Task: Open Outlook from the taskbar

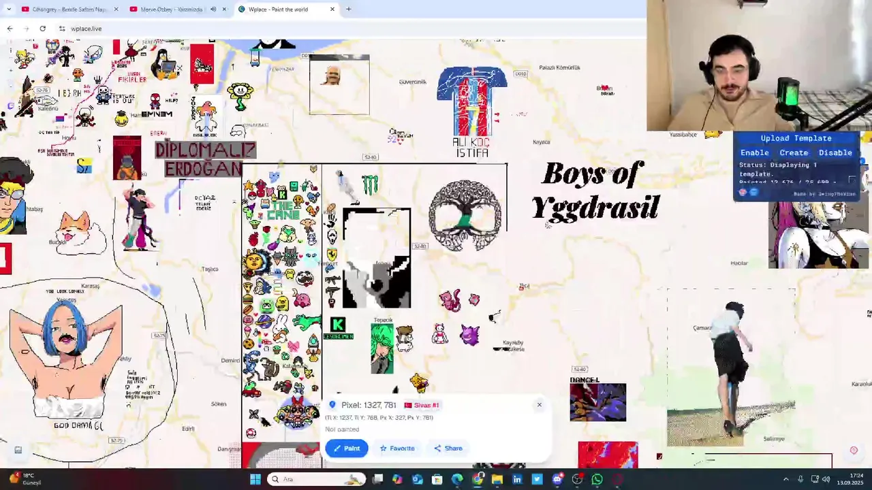Action: [x=418, y=480]
